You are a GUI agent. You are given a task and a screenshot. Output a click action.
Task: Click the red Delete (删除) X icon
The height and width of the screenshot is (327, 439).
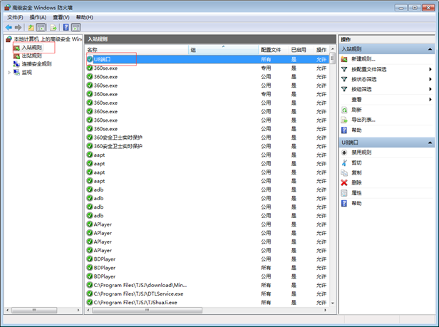345,182
